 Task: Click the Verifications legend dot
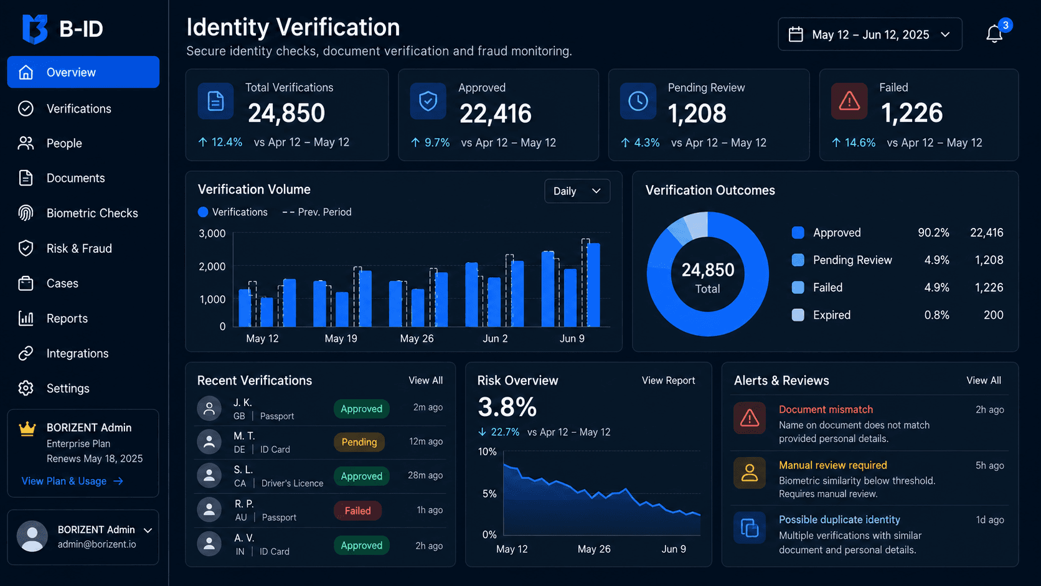coord(203,212)
